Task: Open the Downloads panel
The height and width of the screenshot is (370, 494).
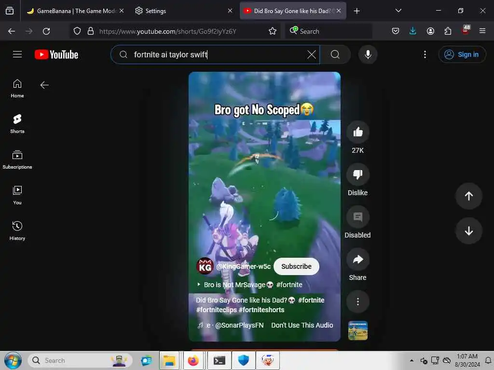Action: pos(413,31)
